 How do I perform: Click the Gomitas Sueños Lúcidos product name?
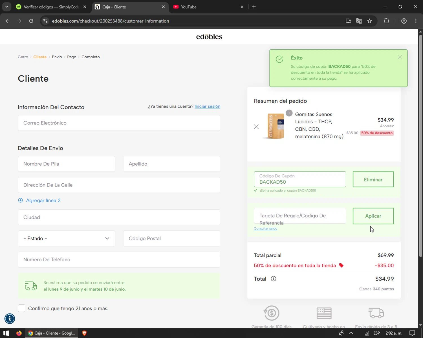(x=319, y=125)
